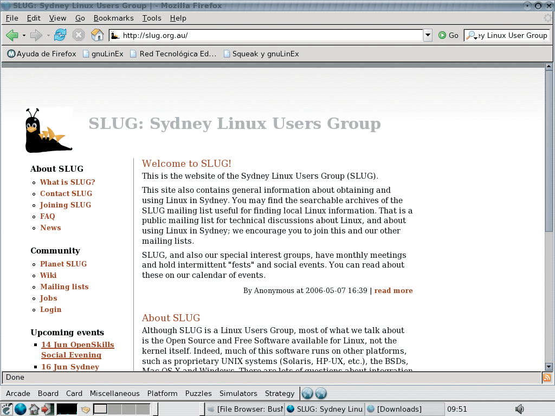Screen dimensions: 555x416
Task: Click the green Back arrow button
Action: pyautogui.click(x=12, y=35)
